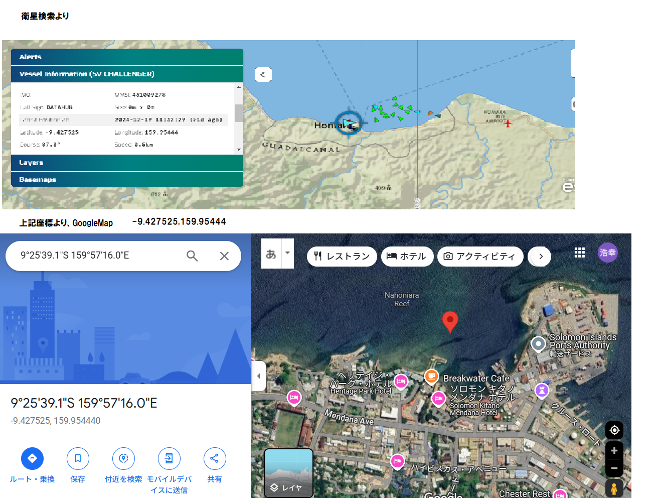Click pink hotel marker near ハイビスカス・アベニュー

click(x=397, y=461)
